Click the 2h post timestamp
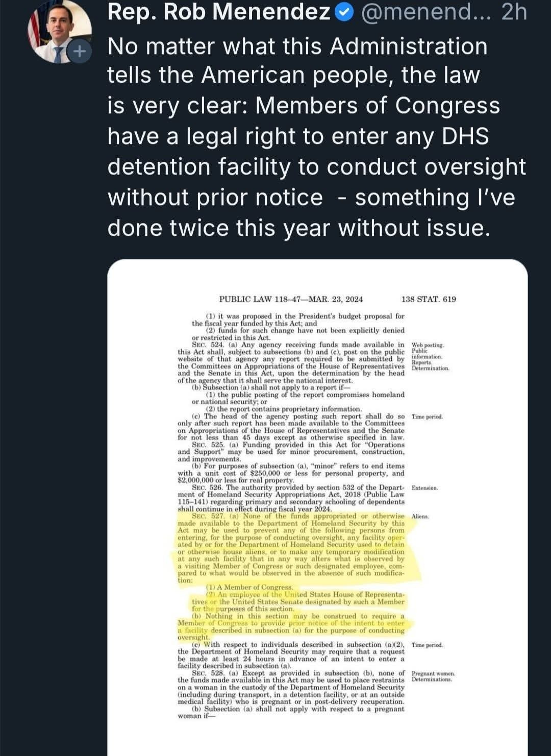The width and height of the screenshot is (551, 756). point(514,13)
